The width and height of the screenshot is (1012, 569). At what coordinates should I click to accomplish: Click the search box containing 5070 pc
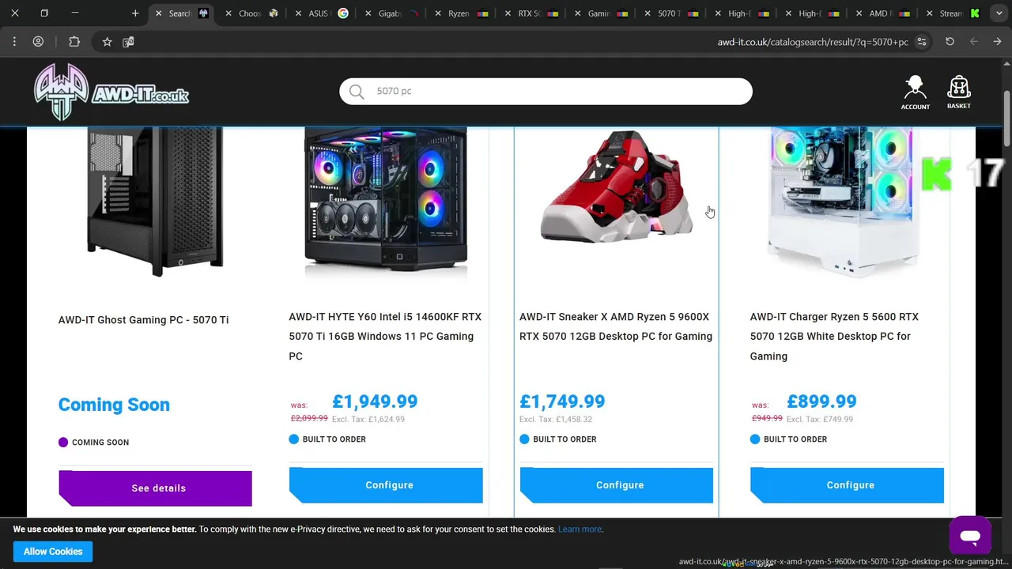[x=546, y=92]
